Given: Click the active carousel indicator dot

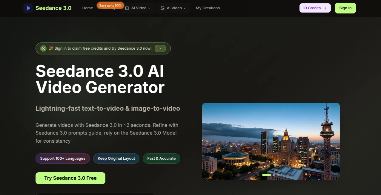Looking at the screenshot, I should pos(266,175).
